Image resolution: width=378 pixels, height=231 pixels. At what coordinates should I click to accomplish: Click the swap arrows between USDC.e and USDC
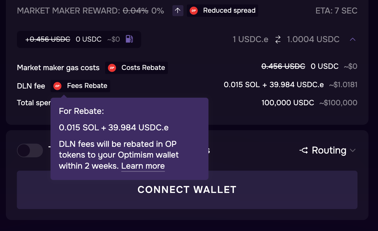point(278,40)
